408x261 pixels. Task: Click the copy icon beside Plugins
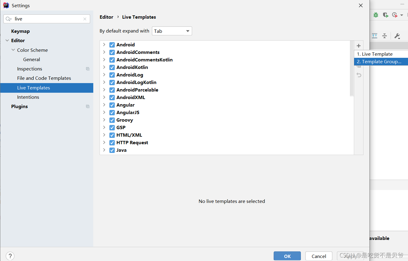coord(88,107)
